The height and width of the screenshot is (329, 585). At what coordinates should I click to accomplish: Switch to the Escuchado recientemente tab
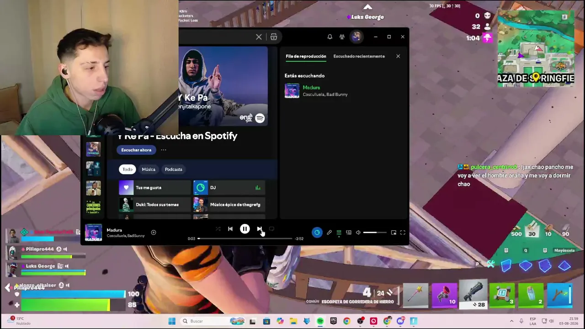click(359, 56)
